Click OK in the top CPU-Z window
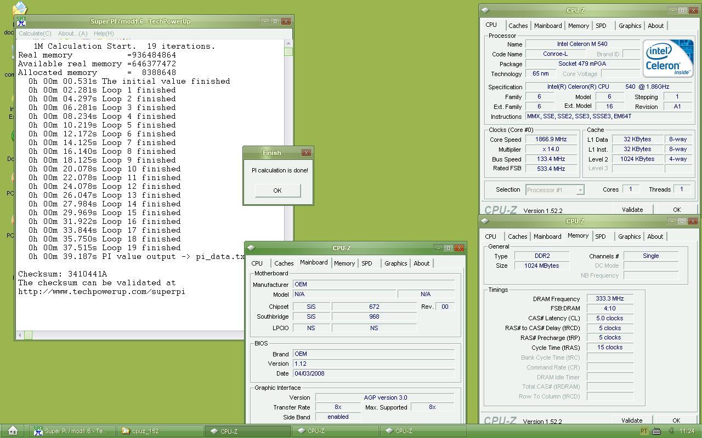Image resolution: width=702 pixels, height=438 pixels. (677, 210)
